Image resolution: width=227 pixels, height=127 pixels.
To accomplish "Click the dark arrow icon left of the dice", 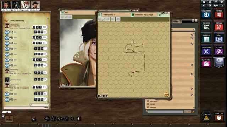I will click(34, 119).
